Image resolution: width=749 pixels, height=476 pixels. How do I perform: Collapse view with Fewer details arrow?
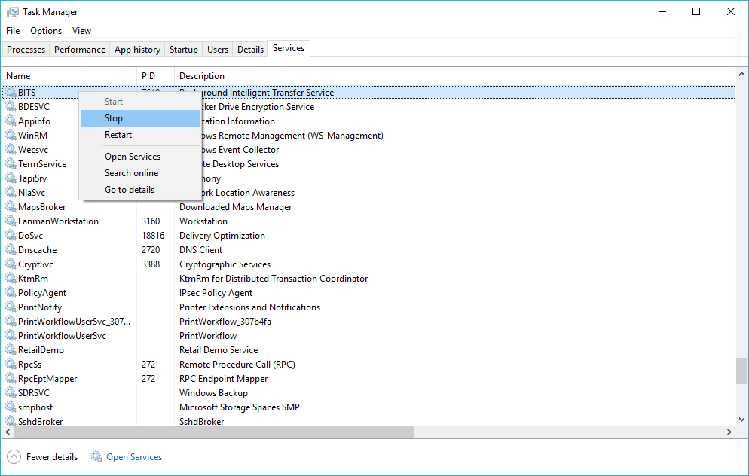(14, 457)
